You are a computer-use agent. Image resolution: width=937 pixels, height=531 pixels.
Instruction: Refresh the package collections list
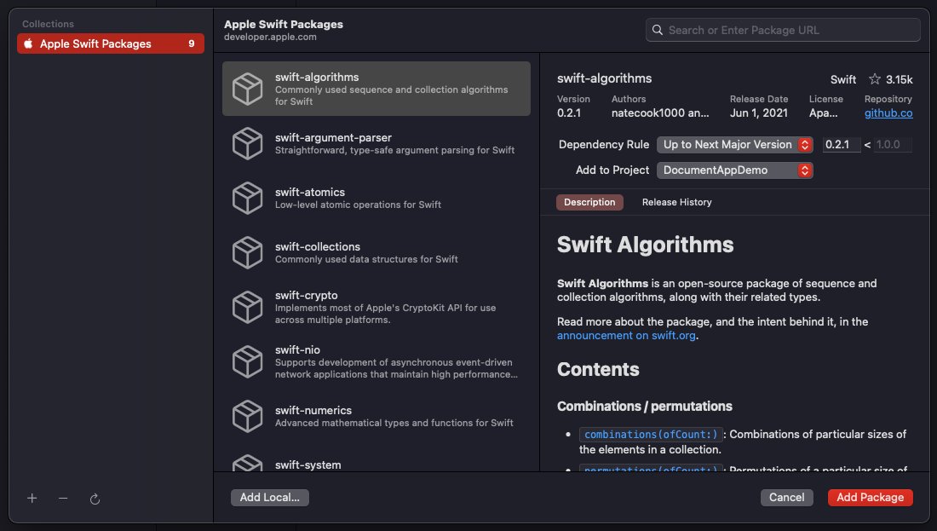(x=95, y=499)
